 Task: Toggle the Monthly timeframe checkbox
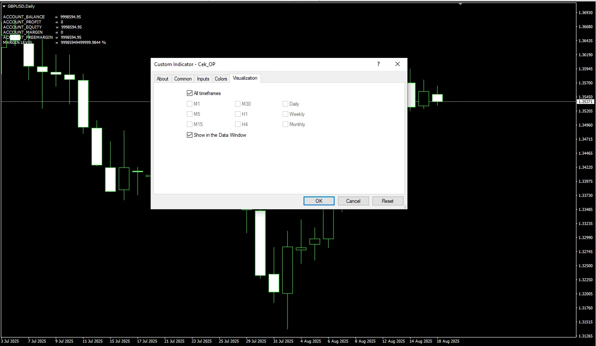(x=286, y=124)
